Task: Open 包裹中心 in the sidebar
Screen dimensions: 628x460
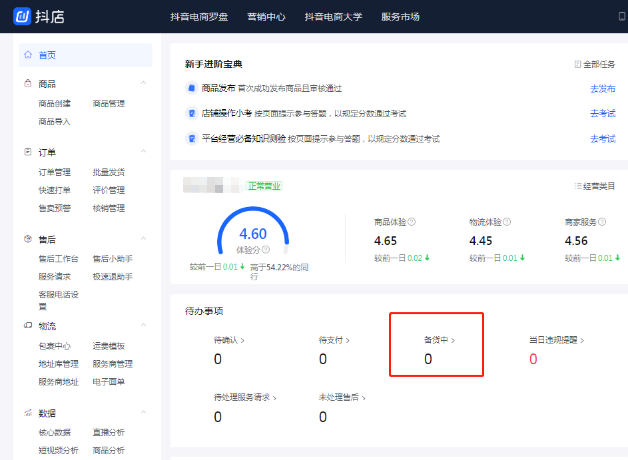Action: pos(55,346)
